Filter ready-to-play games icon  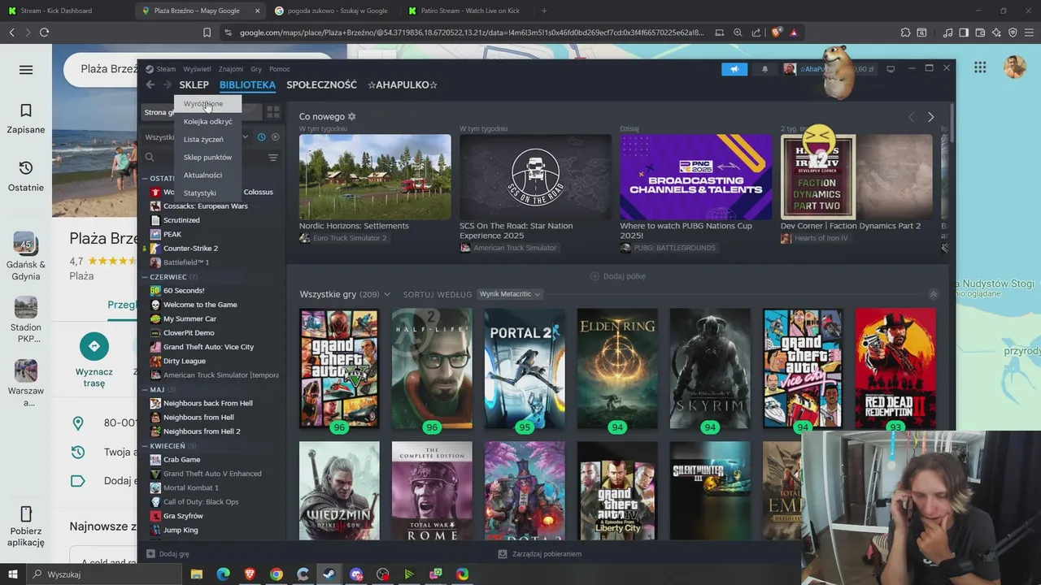pos(275,137)
